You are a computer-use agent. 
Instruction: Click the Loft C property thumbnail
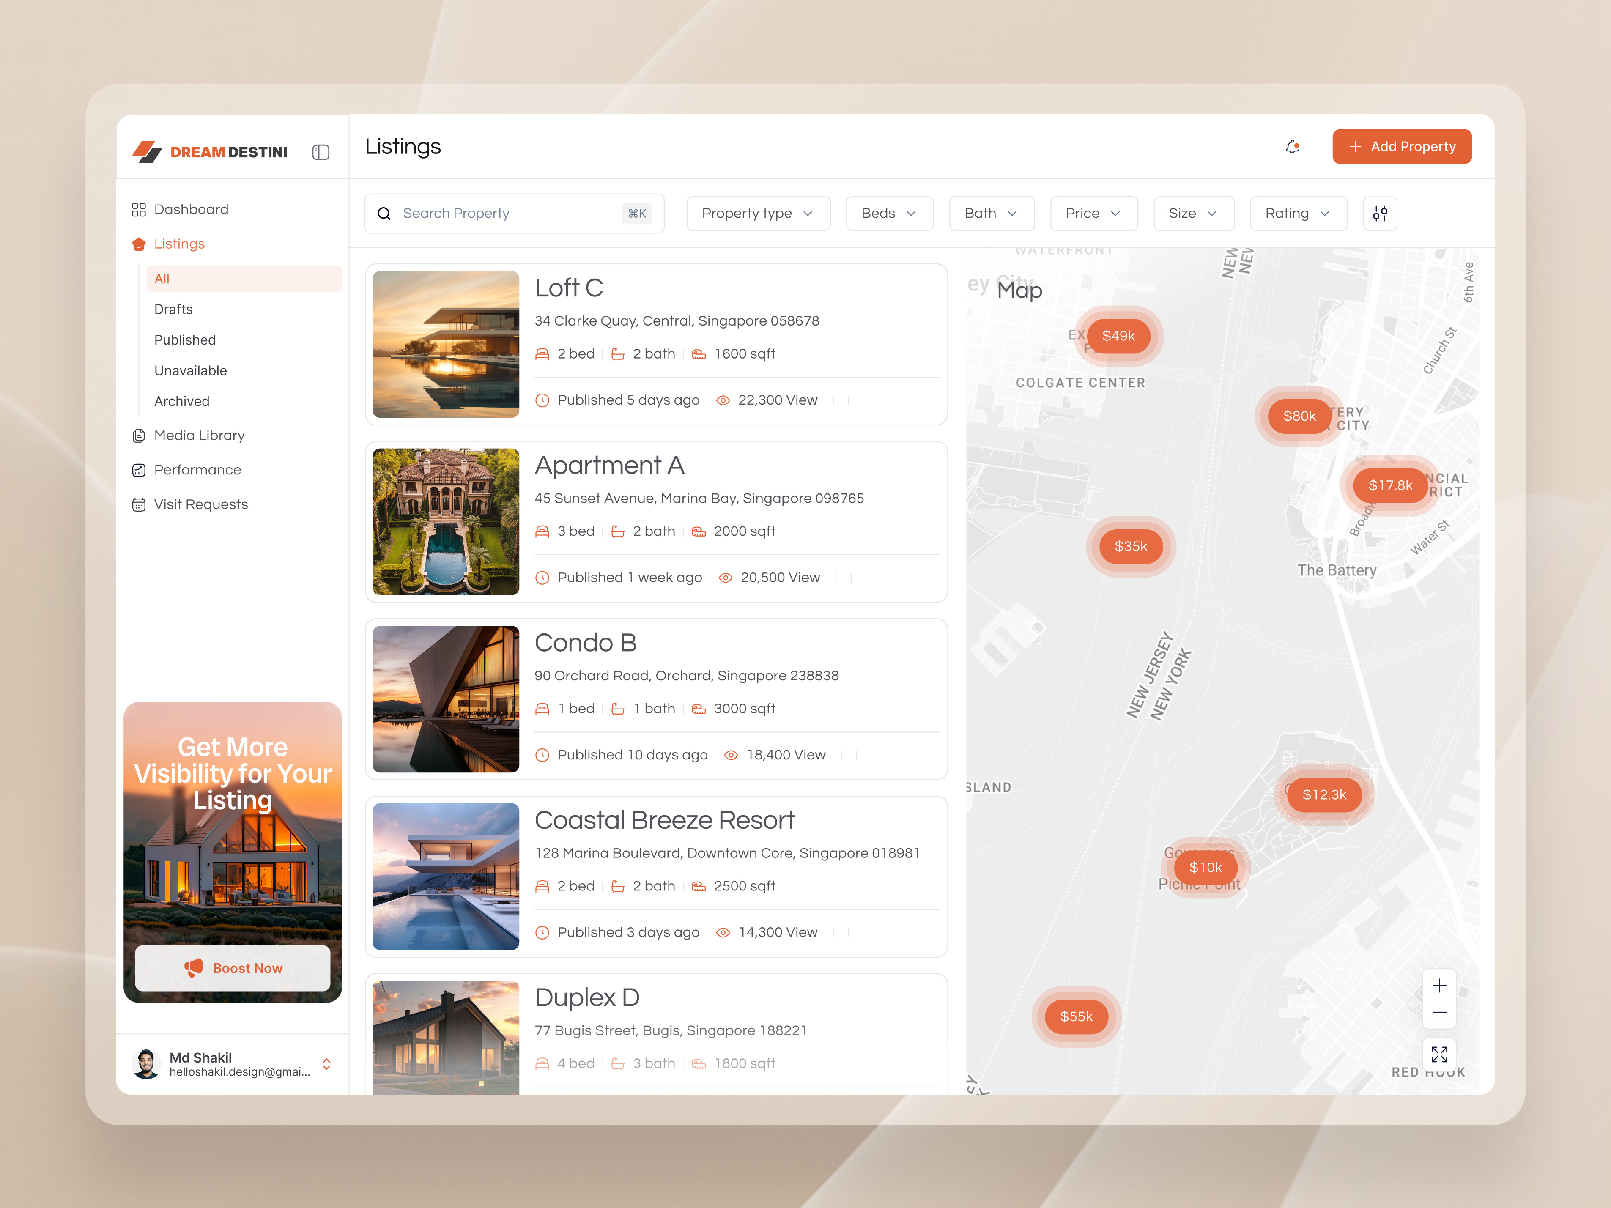pos(446,345)
